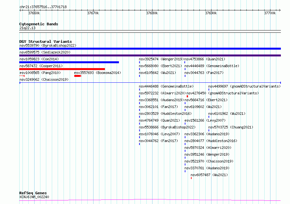This screenshot has width=290, height=204.
Task: Click the nsv5539790 (ByrskaBishop2022) variant label
Action: pos(48,45)
